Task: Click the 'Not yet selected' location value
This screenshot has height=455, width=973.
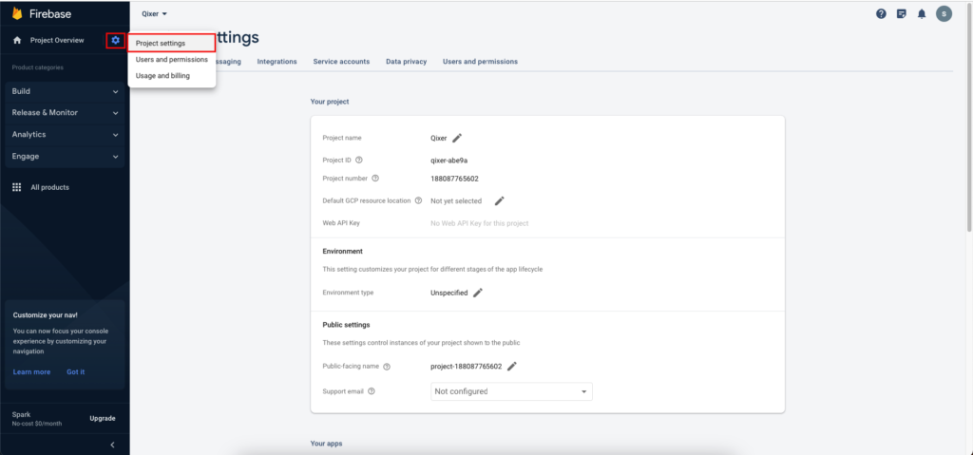Action: point(456,200)
